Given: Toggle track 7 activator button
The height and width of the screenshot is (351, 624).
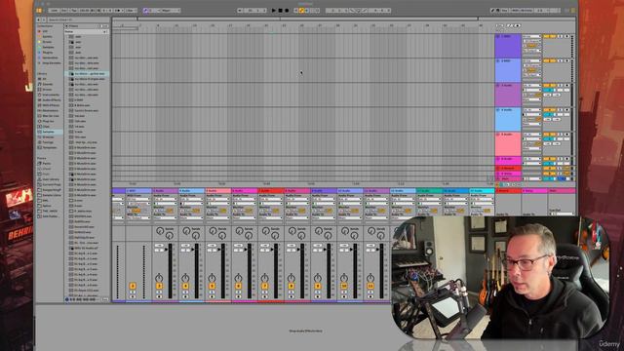Looking at the screenshot, I should (x=265, y=286).
